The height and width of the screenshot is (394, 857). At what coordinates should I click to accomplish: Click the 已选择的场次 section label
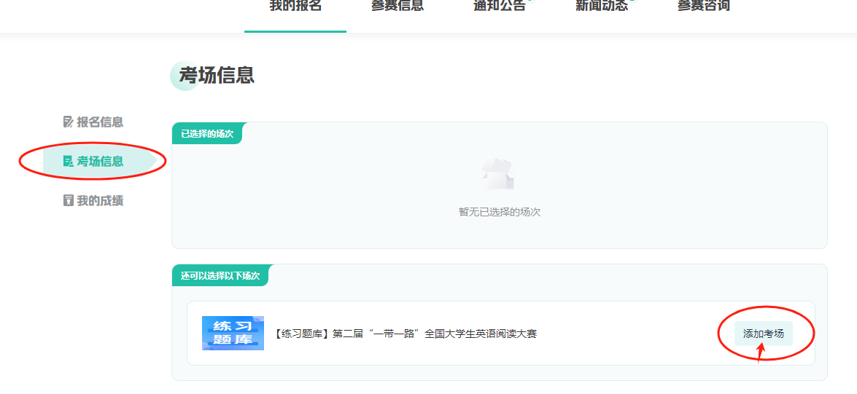click(x=207, y=134)
